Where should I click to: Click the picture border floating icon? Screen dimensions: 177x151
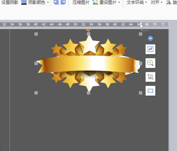(x=150, y=91)
